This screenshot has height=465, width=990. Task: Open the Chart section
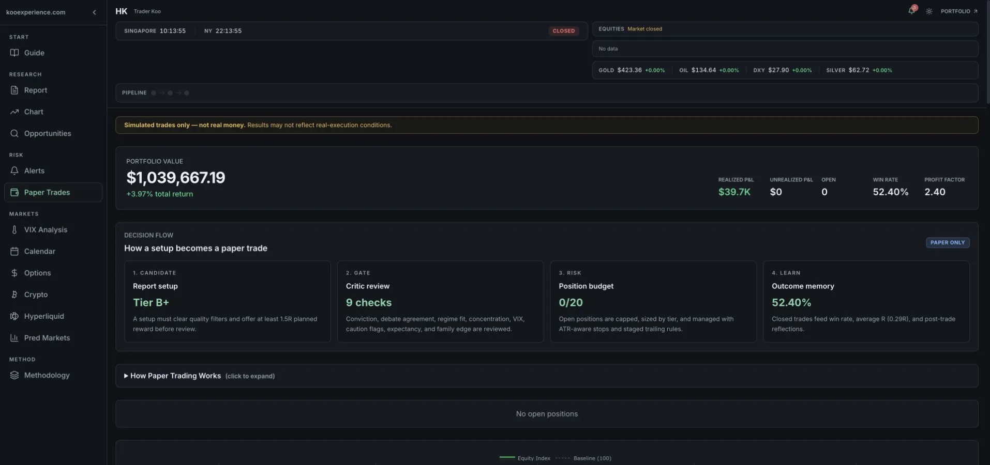pyautogui.click(x=53, y=112)
